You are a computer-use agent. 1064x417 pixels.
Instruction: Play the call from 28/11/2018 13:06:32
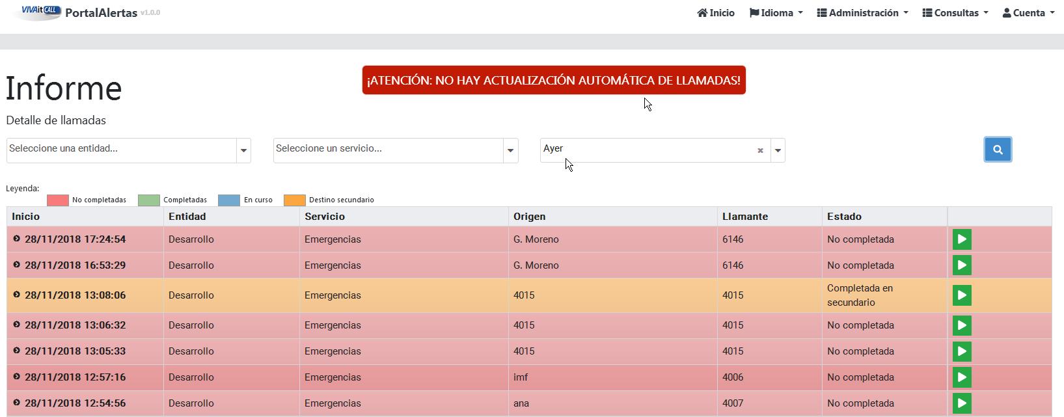pyautogui.click(x=962, y=325)
